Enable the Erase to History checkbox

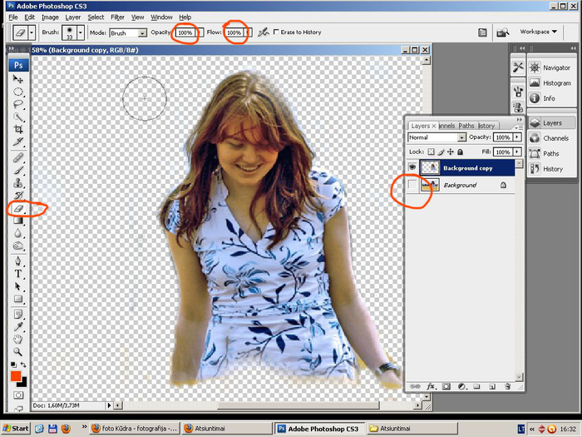(277, 32)
